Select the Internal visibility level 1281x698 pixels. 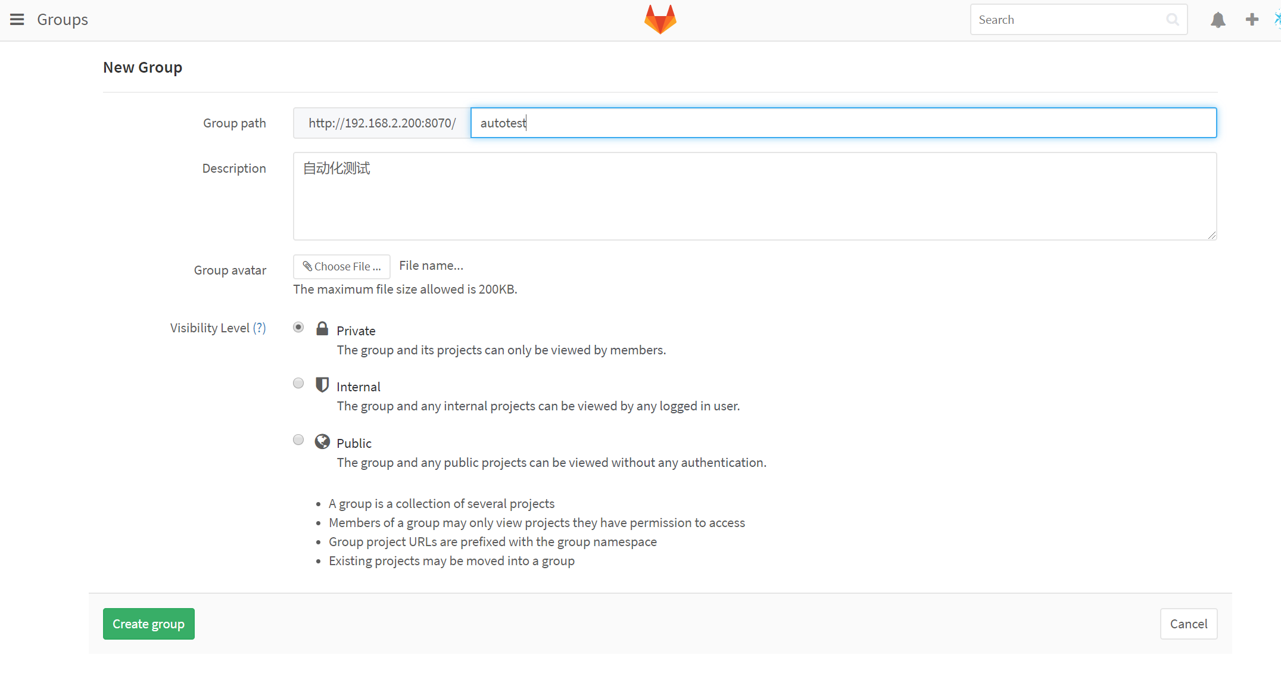coord(298,383)
